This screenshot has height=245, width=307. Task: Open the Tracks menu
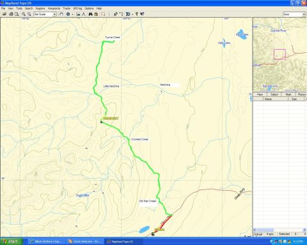click(67, 8)
